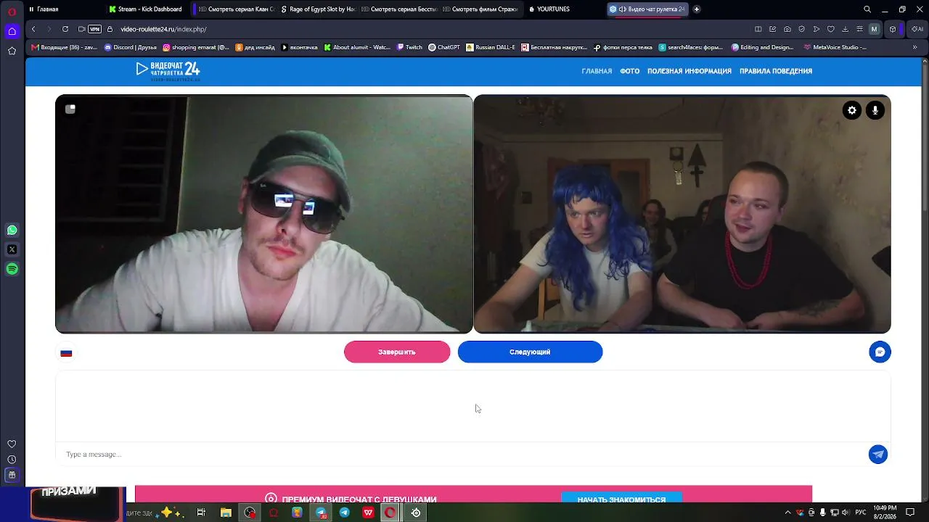
Task: Open bookmarks star in Opera sidebar
Action: click(x=12, y=51)
